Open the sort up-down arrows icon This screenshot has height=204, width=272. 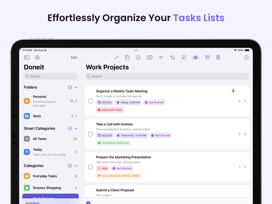173,58
